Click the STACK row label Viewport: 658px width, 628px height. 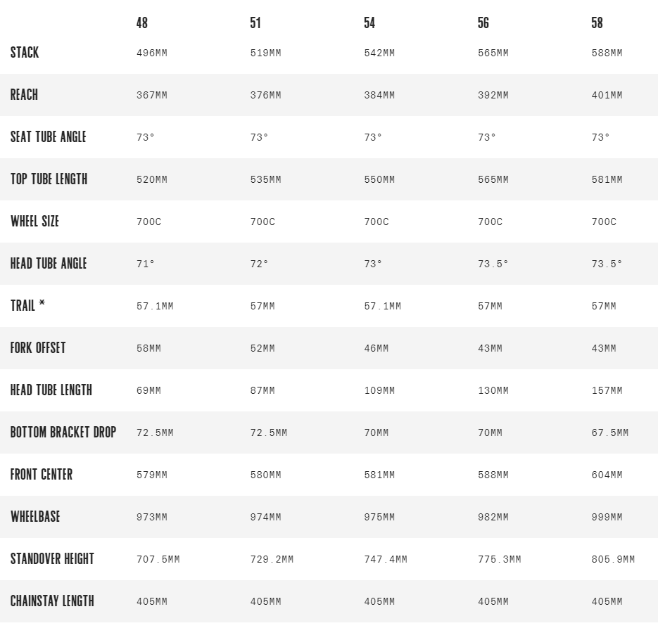tap(25, 53)
